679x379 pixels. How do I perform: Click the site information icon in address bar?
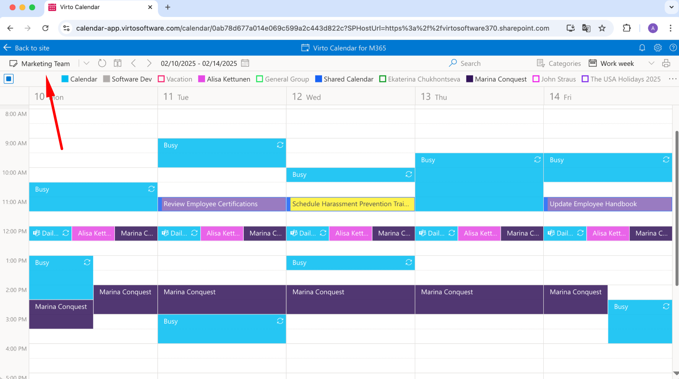[x=66, y=28]
